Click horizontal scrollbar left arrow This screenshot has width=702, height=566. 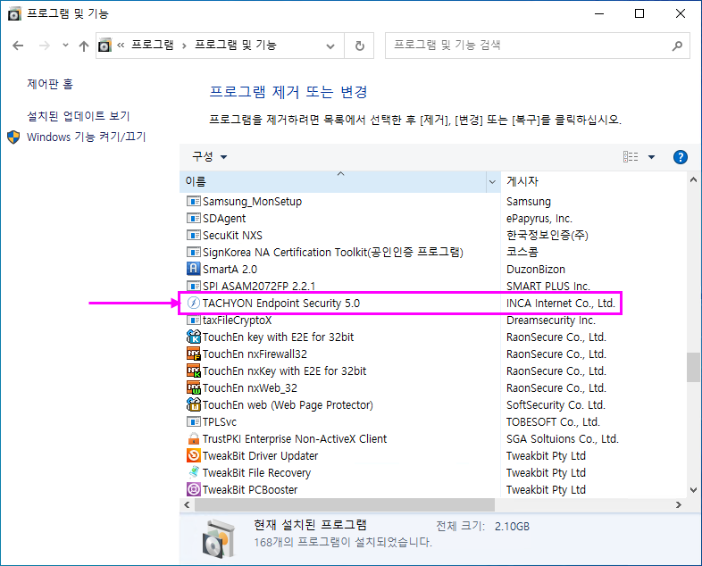[x=188, y=504]
